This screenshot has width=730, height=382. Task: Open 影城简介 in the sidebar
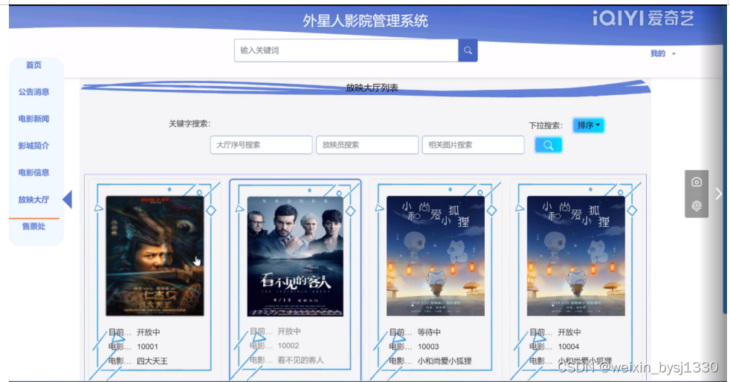tap(33, 146)
